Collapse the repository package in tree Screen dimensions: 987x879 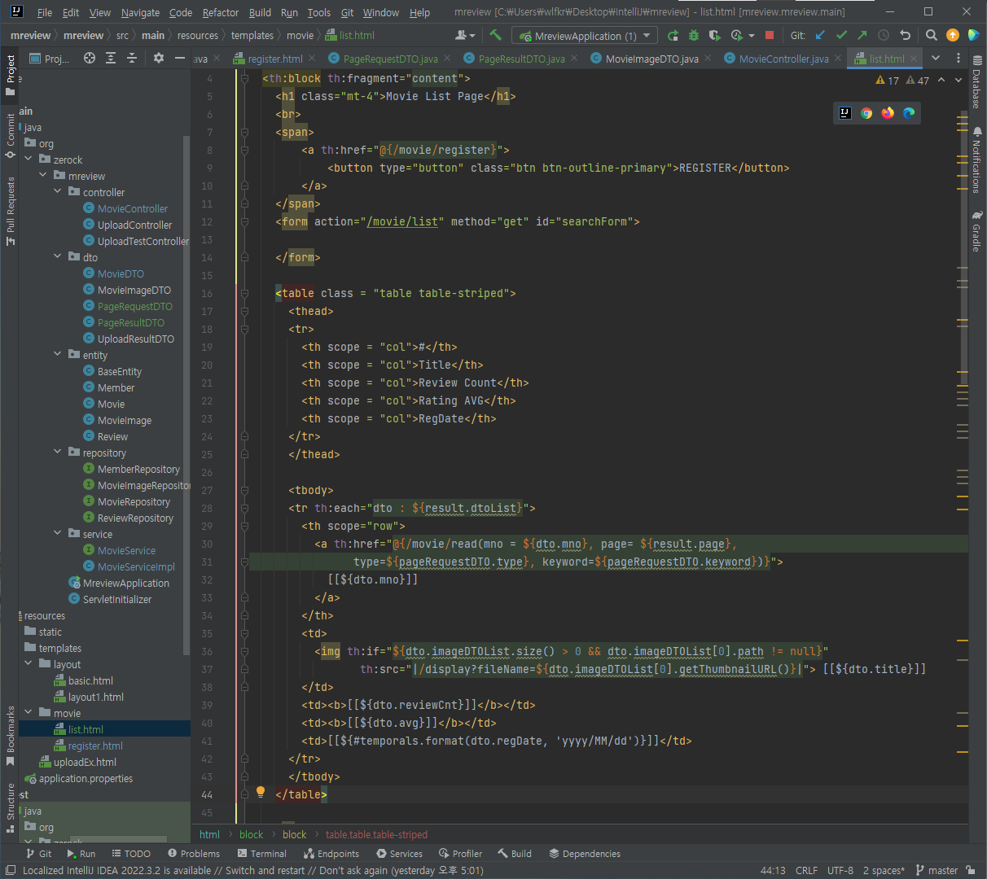(57, 452)
